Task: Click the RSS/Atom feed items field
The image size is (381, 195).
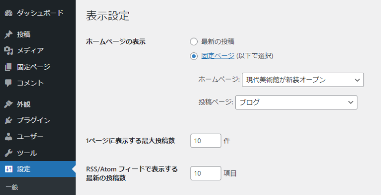Action: [x=206, y=173]
